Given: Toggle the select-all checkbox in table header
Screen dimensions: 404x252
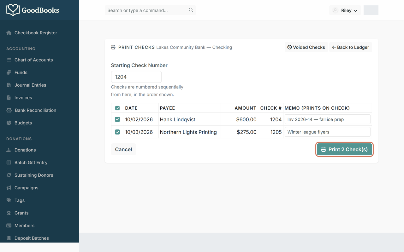Looking at the screenshot, I should pos(117,108).
